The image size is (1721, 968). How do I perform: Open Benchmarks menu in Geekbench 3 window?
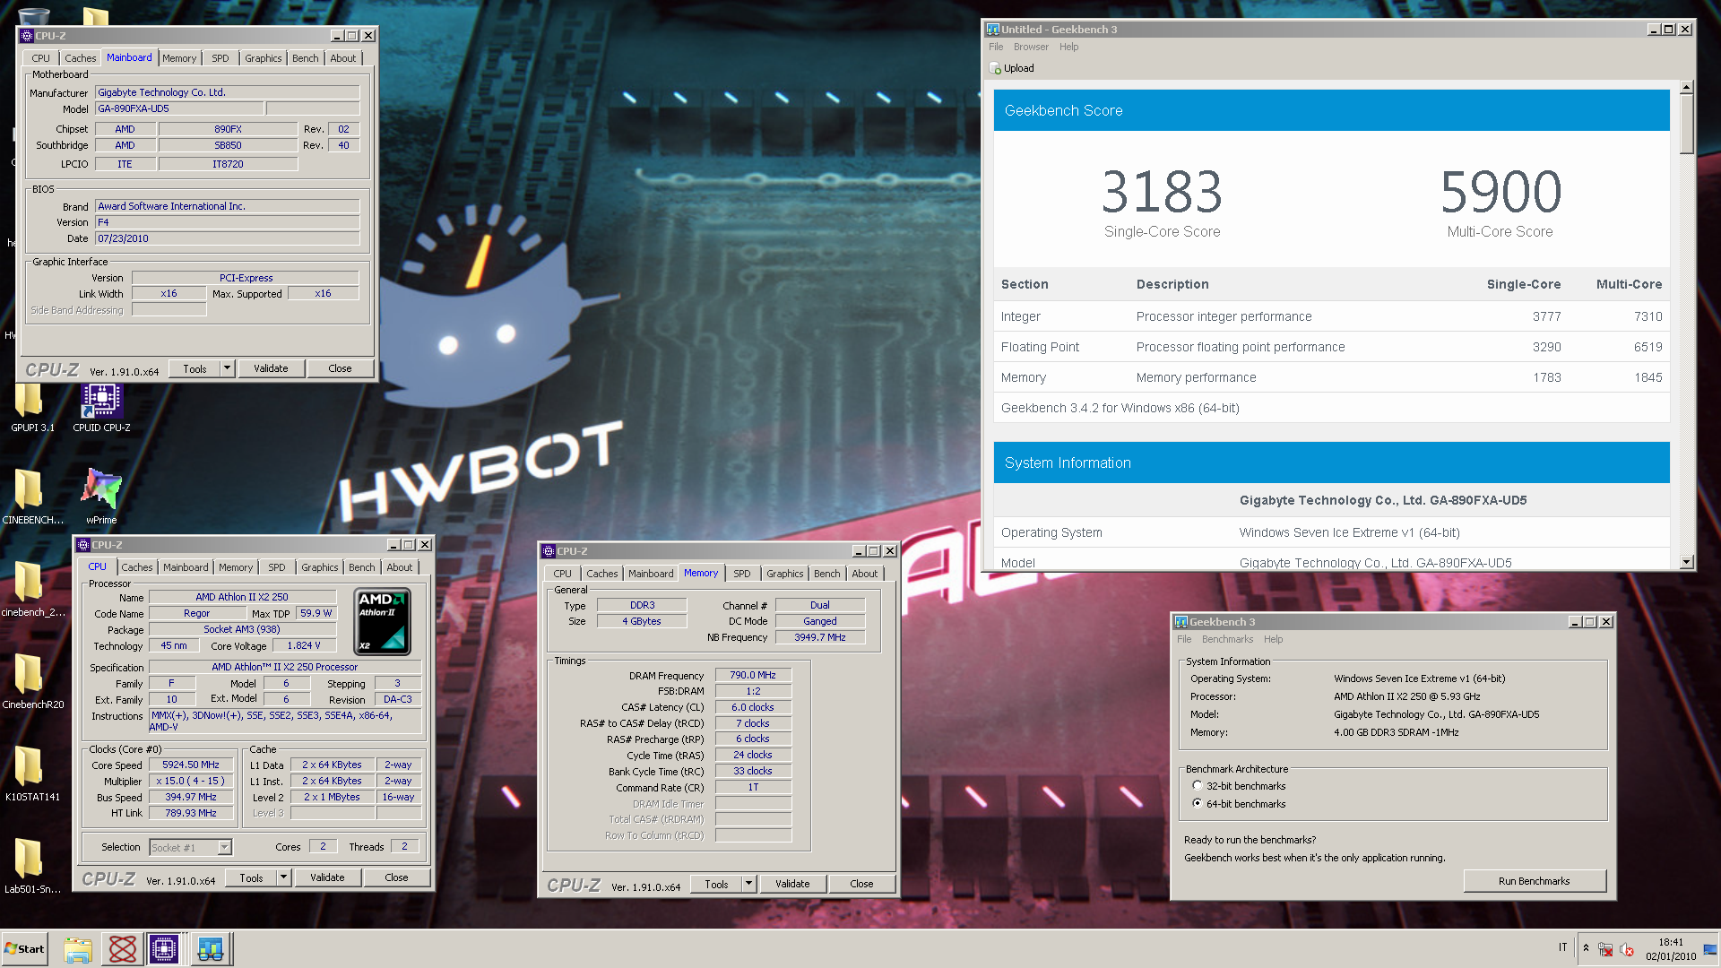(1227, 639)
